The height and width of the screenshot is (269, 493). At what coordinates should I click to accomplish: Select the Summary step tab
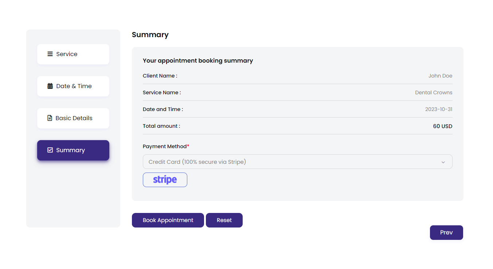click(x=73, y=150)
